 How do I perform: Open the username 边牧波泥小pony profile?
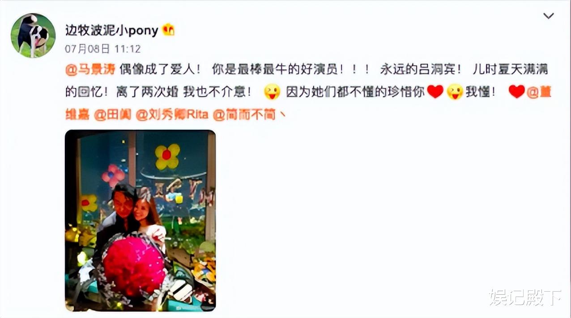112,30
